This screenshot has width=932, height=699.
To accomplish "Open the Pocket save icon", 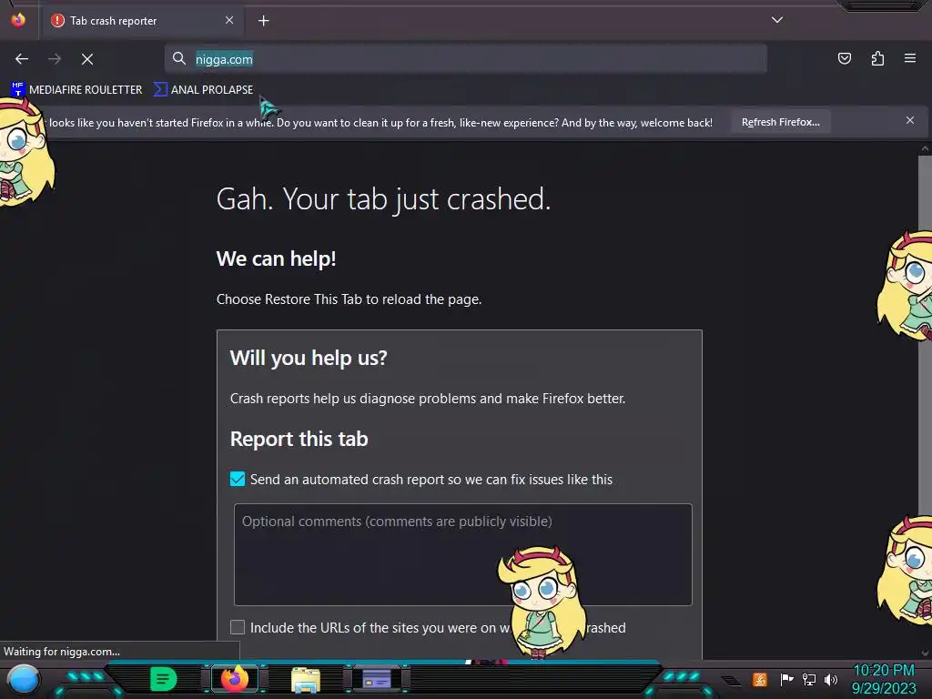I will 844,58.
